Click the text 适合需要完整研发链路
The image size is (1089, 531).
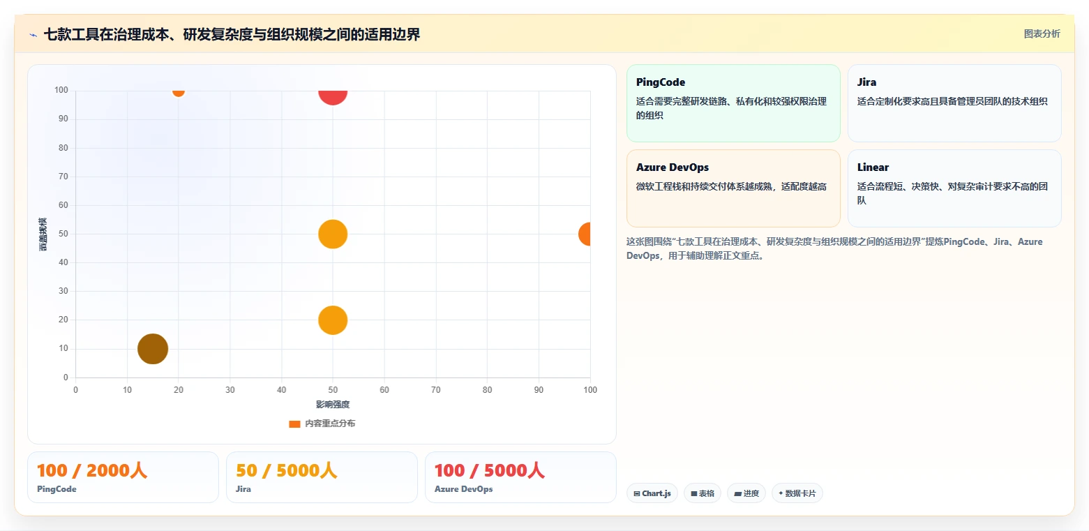[x=732, y=108]
